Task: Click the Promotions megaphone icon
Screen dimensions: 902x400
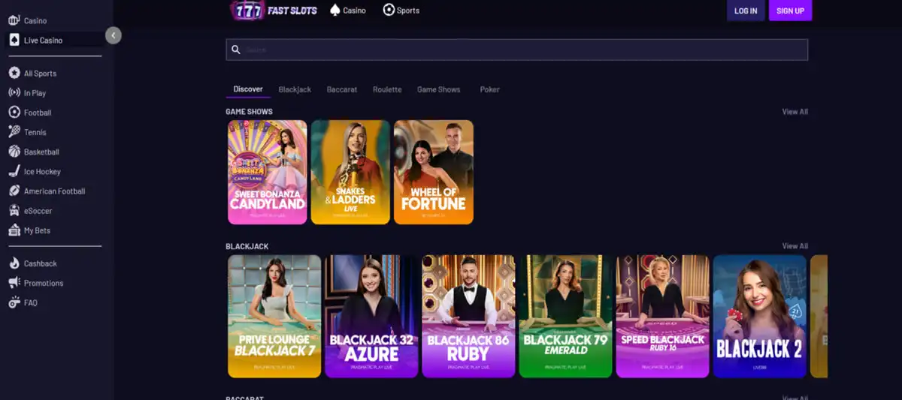Action: click(14, 283)
